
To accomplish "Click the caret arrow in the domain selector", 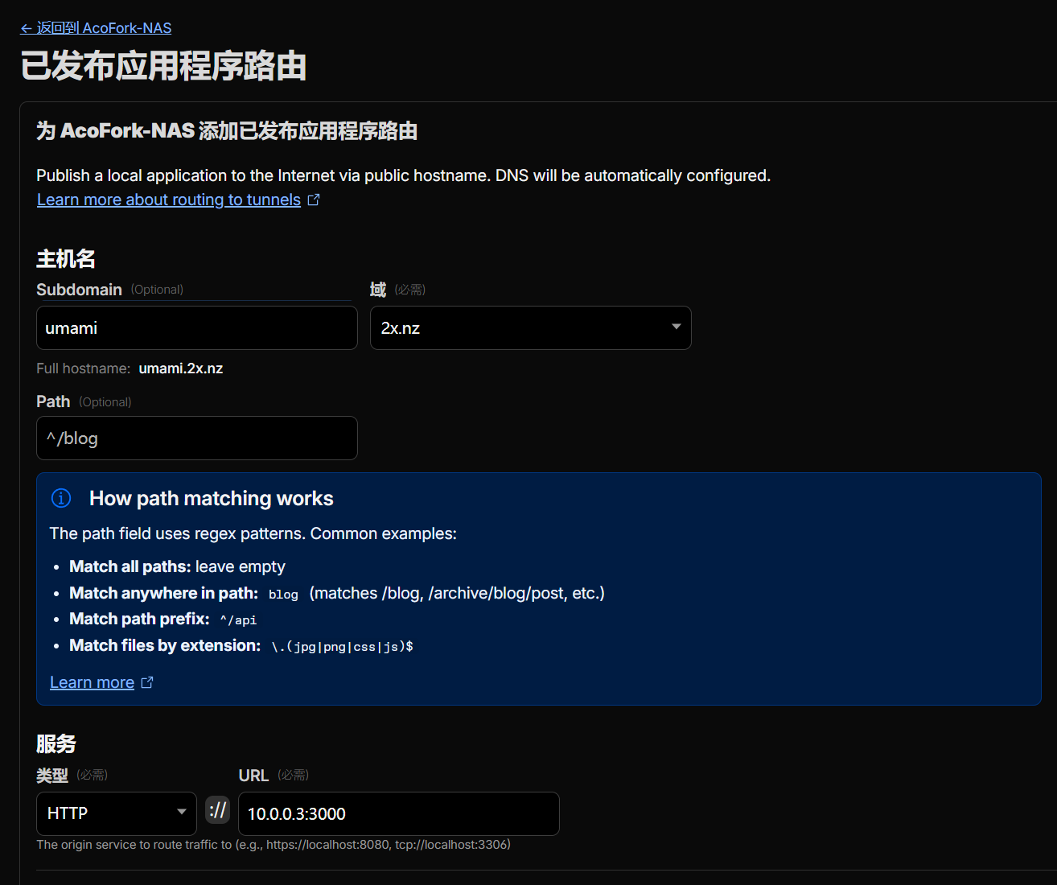I will pyautogui.click(x=676, y=327).
